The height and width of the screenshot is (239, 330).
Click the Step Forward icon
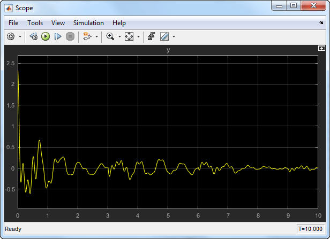click(x=58, y=36)
